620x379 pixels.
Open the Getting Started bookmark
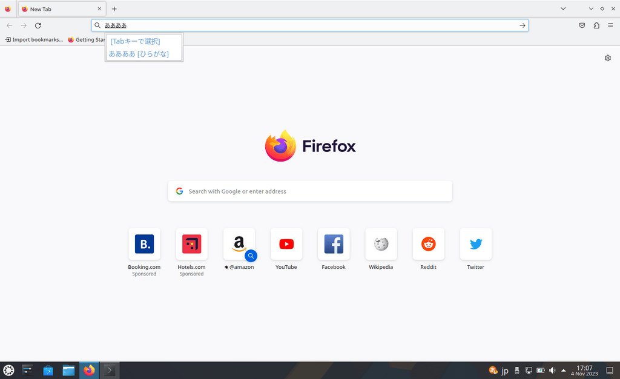pos(86,39)
